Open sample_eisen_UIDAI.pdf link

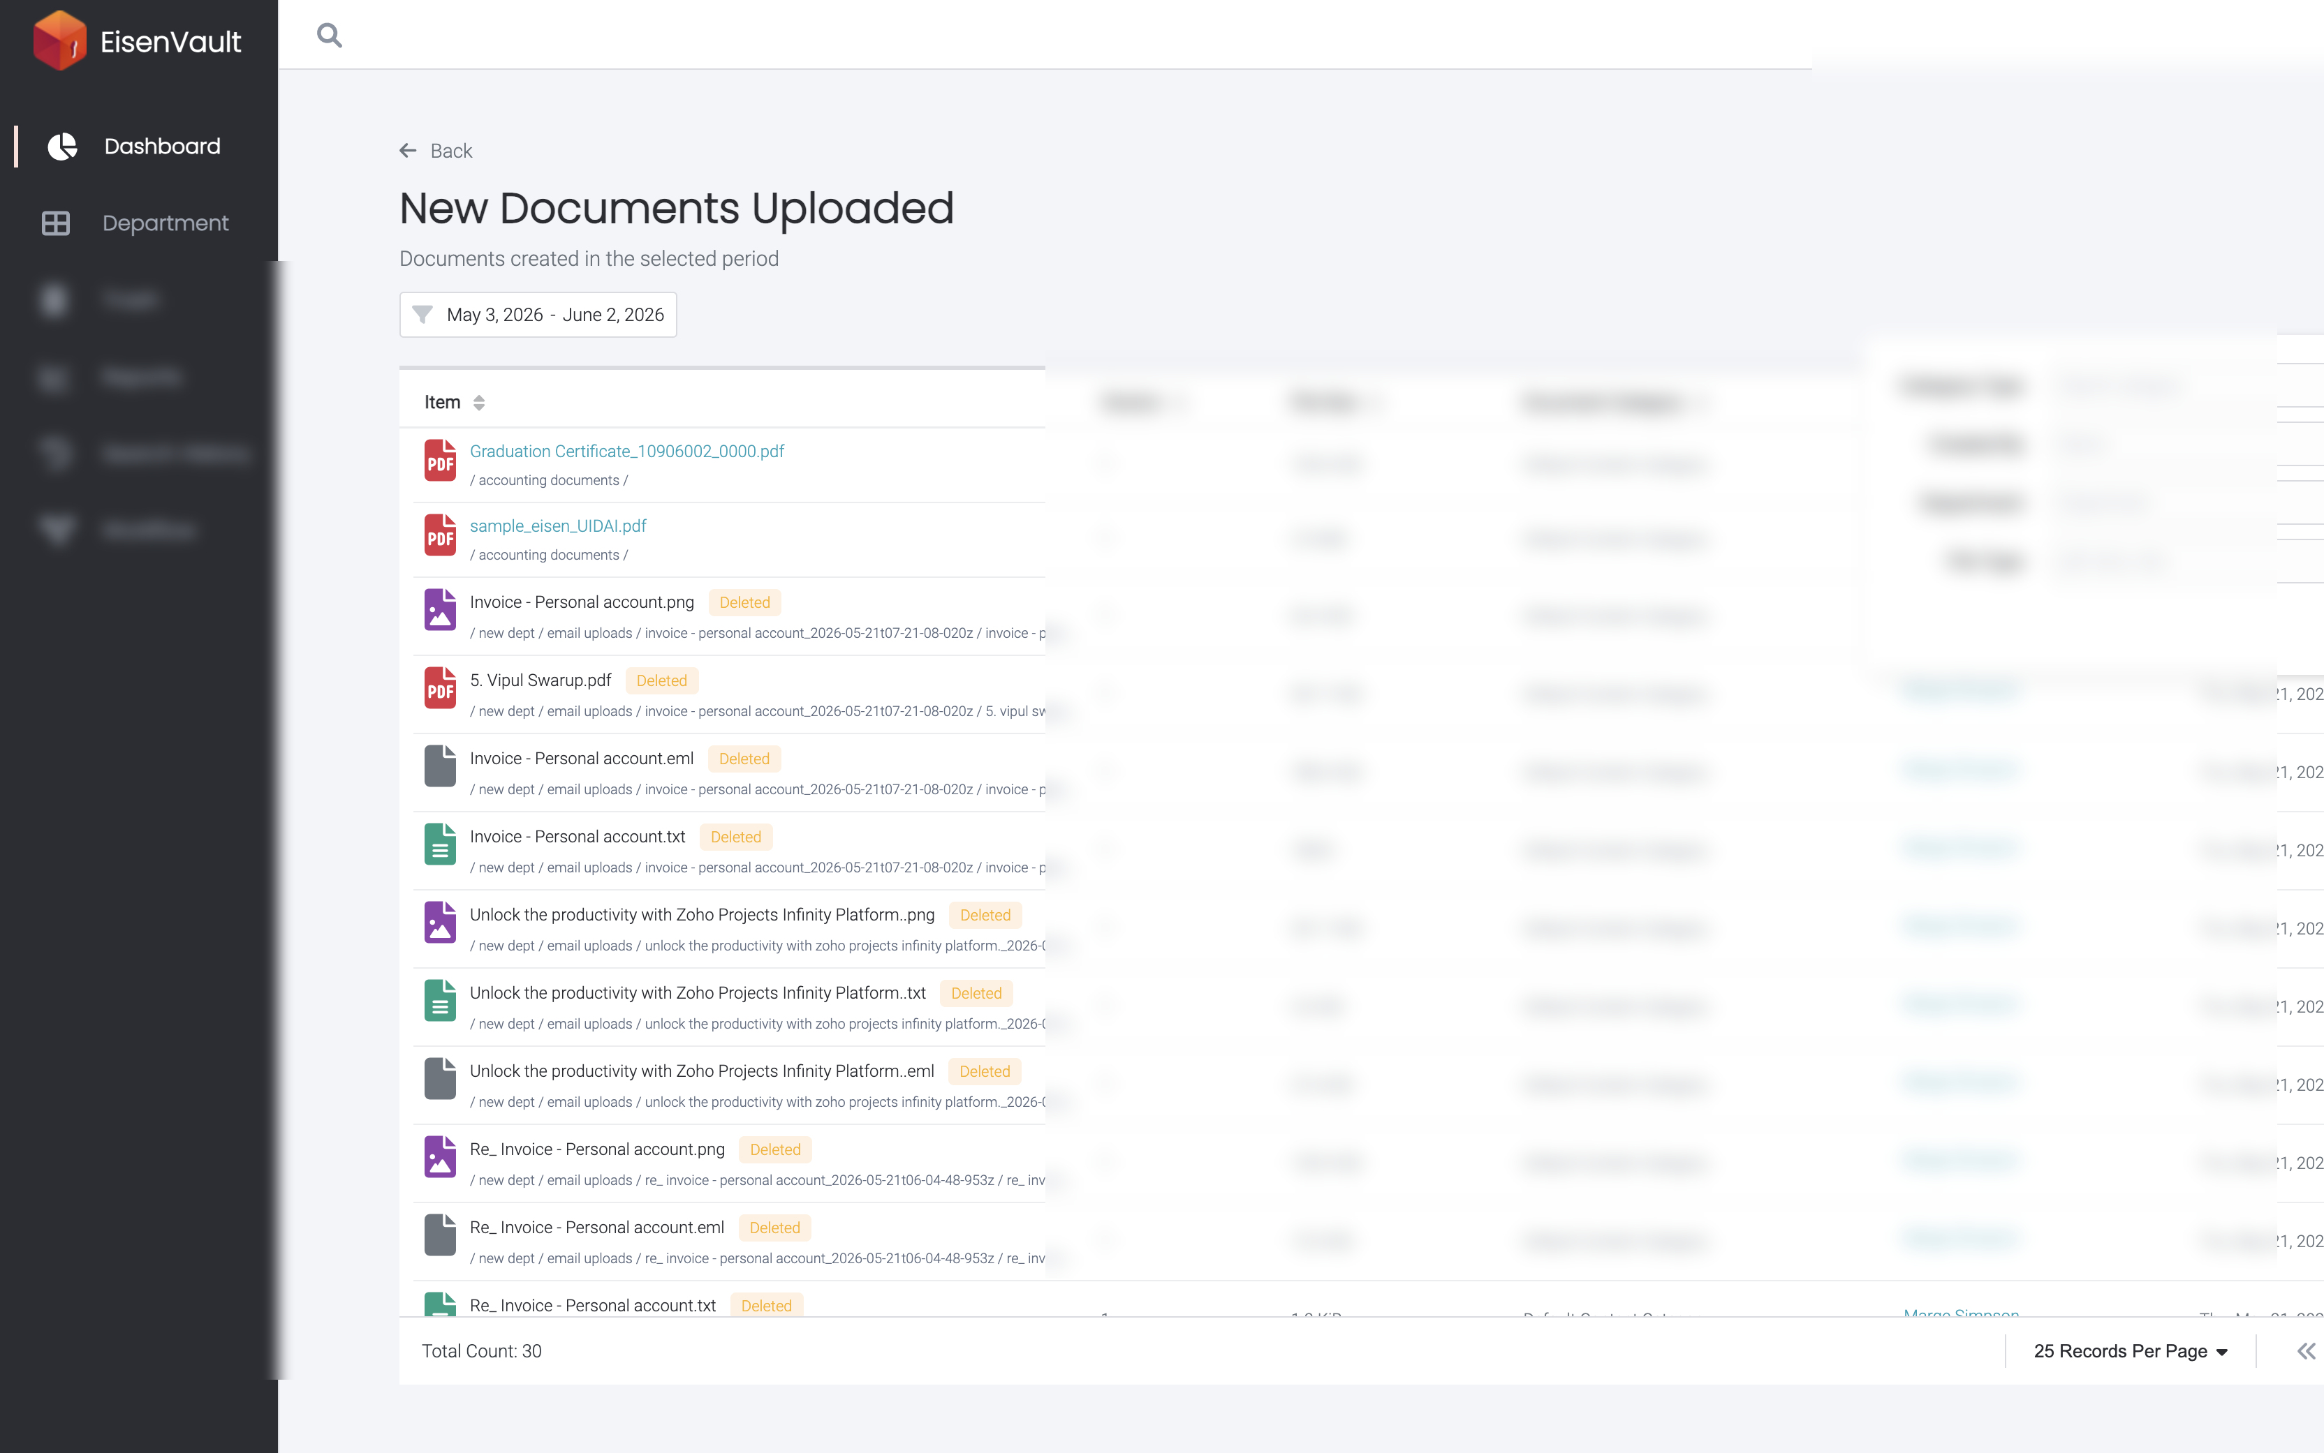[558, 526]
